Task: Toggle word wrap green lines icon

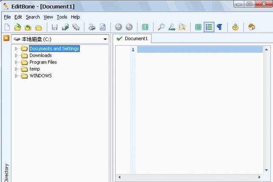Action: pos(198,27)
